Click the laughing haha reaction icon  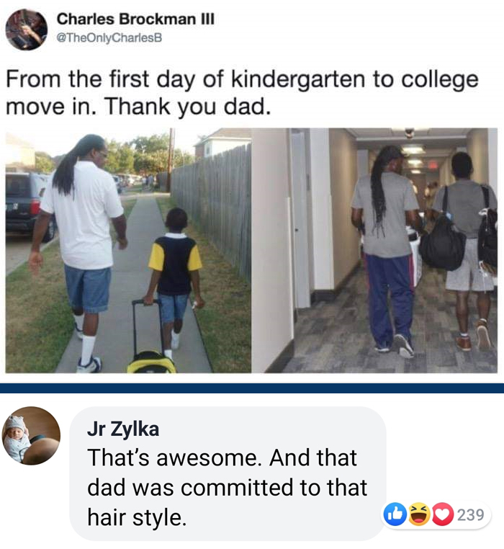click(x=419, y=514)
